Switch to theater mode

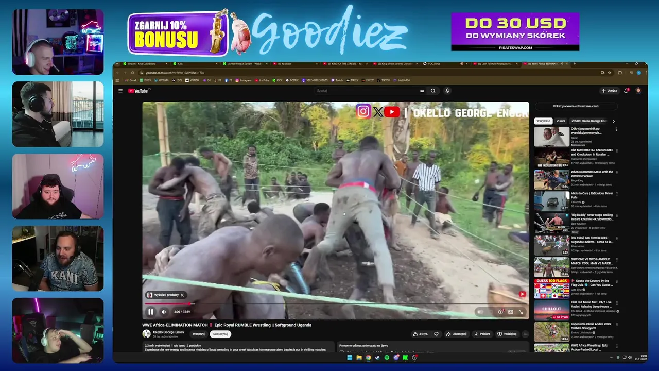point(511,312)
